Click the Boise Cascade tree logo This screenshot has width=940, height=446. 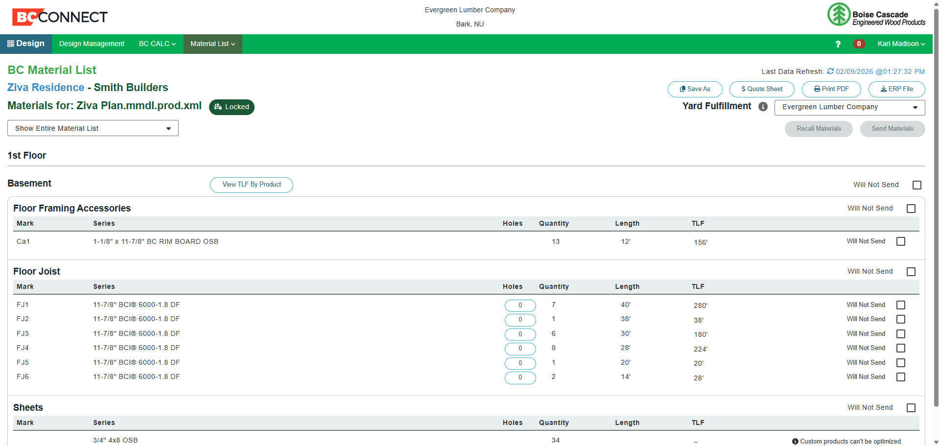[x=839, y=14]
